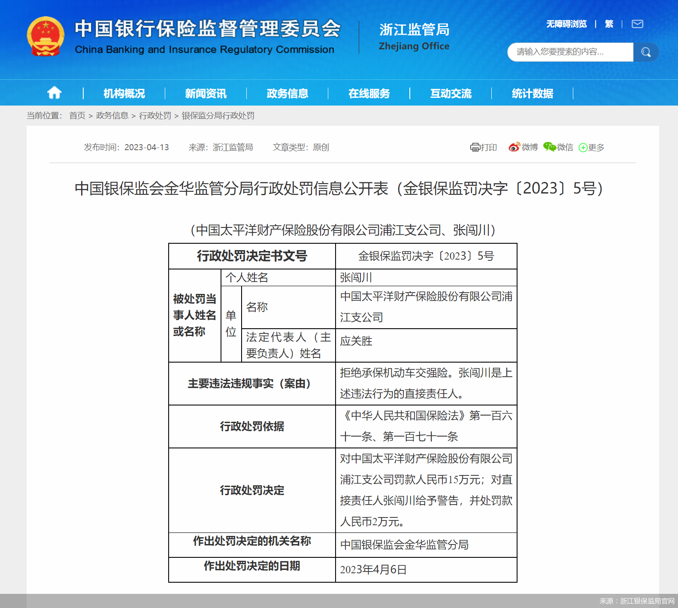
Task: Share via the WeChat icon
Action: pos(549,147)
